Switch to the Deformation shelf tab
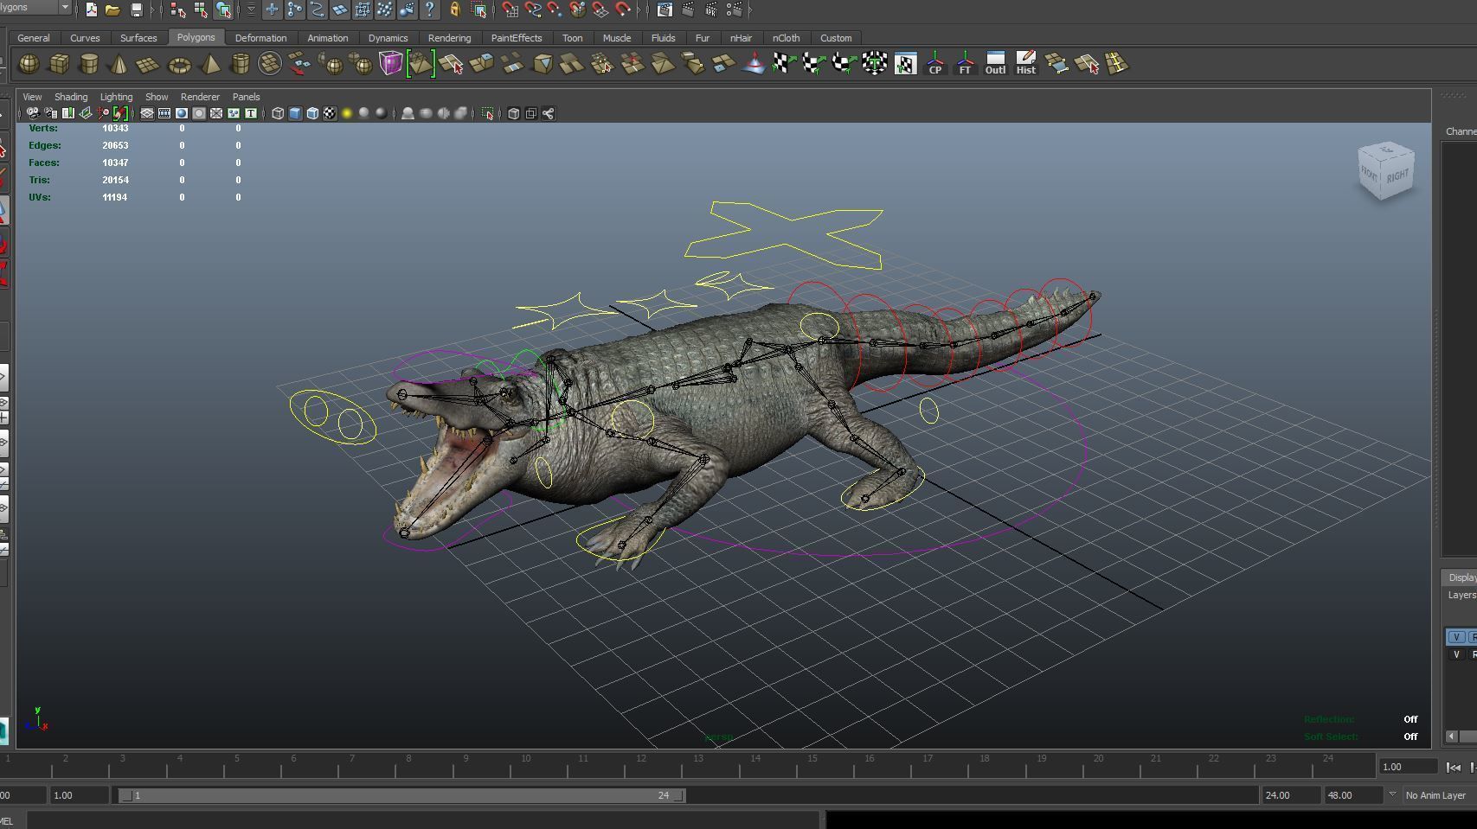 point(260,38)
